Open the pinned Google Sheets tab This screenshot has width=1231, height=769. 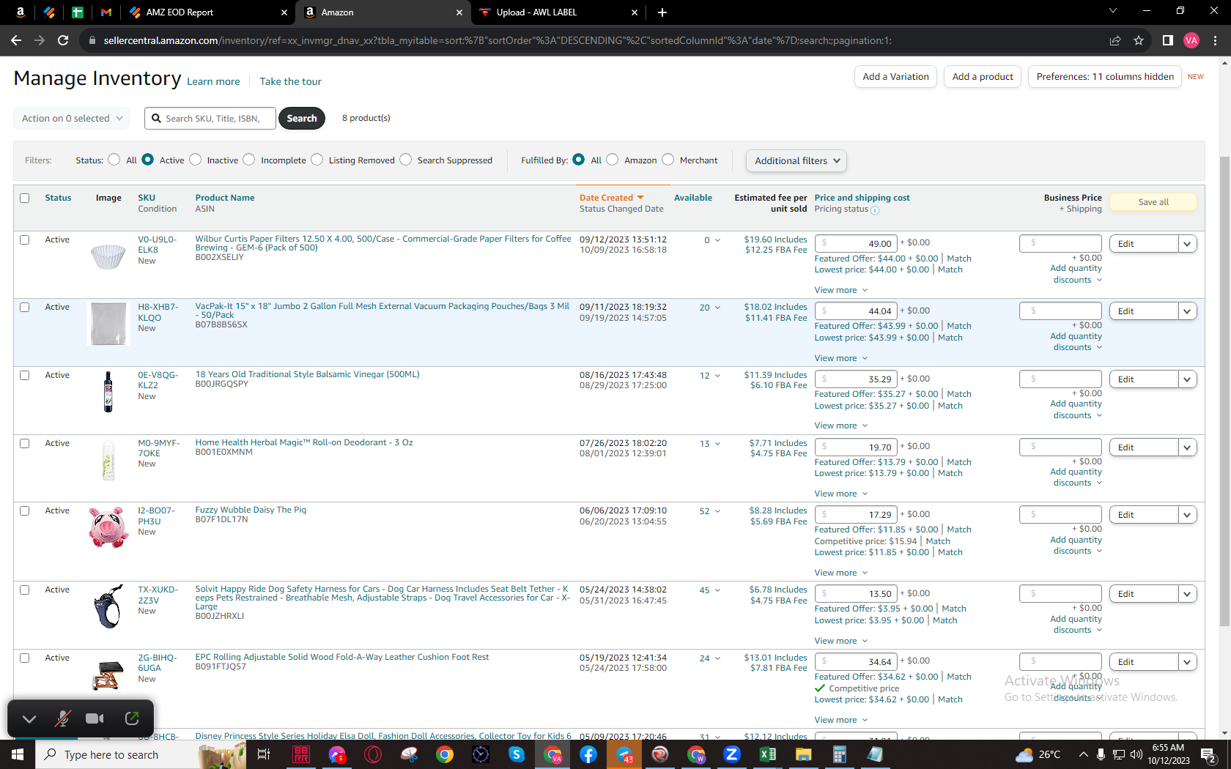click(77, 12)
